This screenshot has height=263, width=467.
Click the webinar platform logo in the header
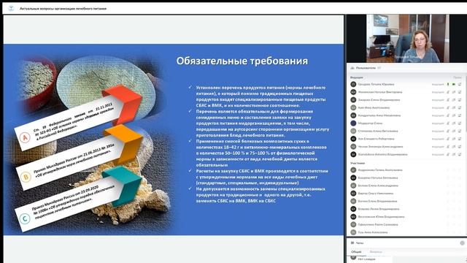click(11, 8)
